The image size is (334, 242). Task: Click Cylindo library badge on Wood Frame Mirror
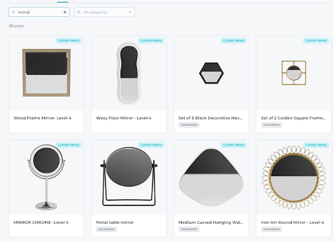[x=68, y=40]
